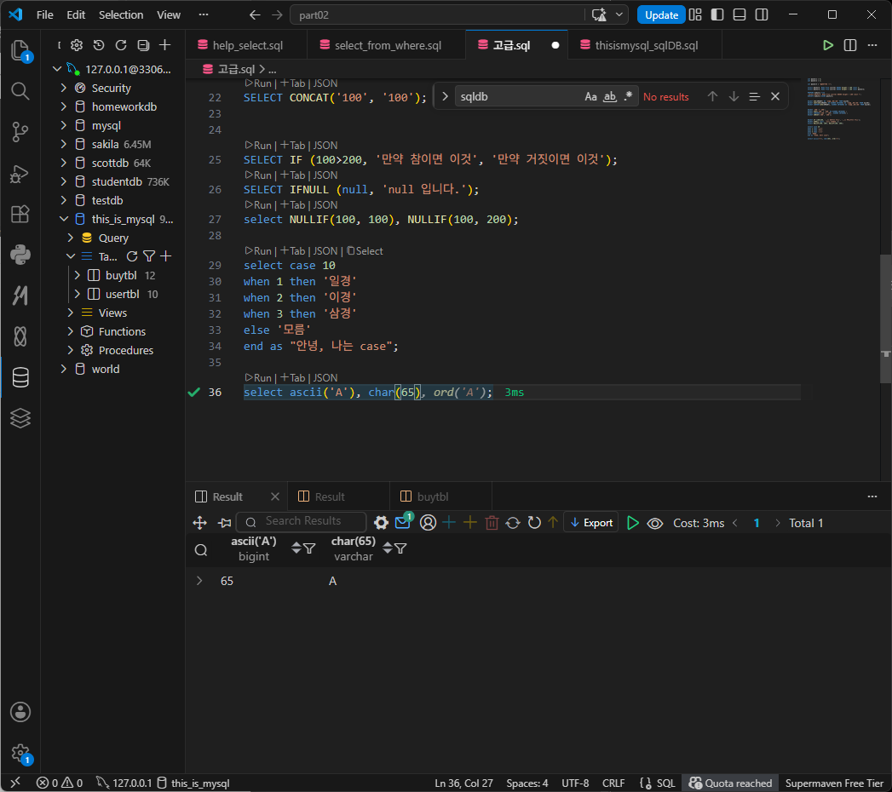Execute query with green run icon in results toolbar
Screen dimensions: 892x792
point(633,523)
